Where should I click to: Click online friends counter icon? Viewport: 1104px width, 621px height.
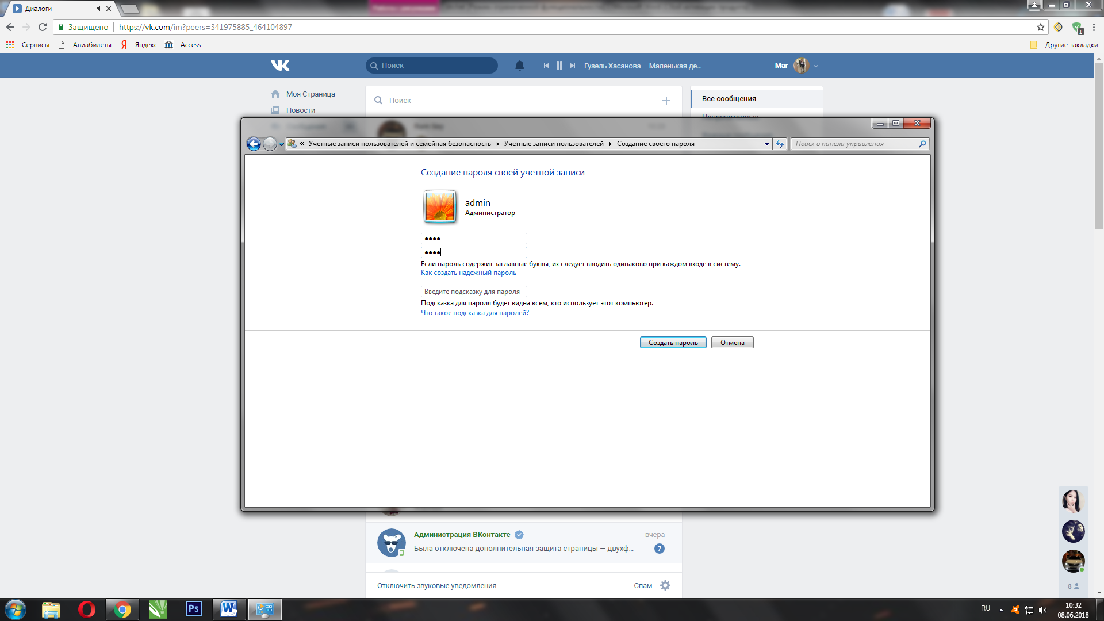pyautogui.click(x=1074, y=586)
